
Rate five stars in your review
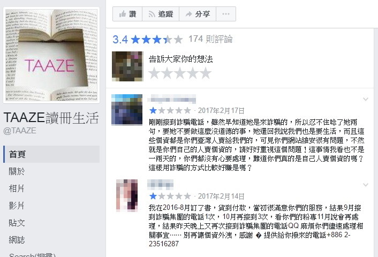206,73
